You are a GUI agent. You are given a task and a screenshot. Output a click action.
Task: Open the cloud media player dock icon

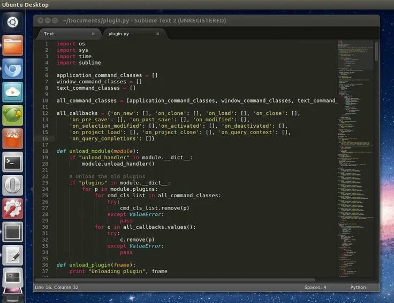pos(12,92)
